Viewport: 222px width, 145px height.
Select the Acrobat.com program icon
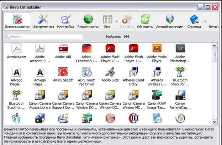point(17,51)
